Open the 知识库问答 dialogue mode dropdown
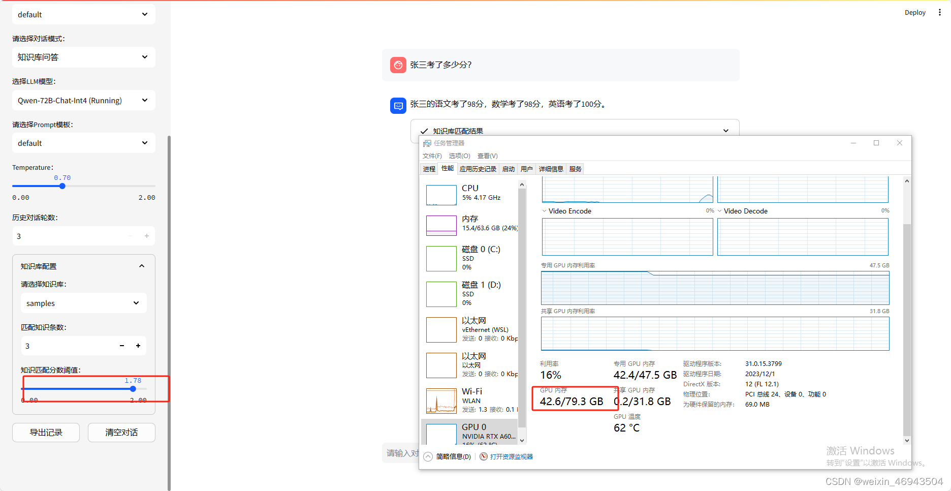Viewport: 951px width, 491px height. click(84, 57)
